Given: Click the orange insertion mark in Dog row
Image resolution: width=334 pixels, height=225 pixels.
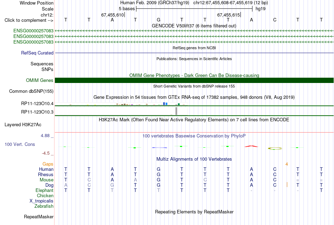Looking at the screenshot, I should click(287, 185).
